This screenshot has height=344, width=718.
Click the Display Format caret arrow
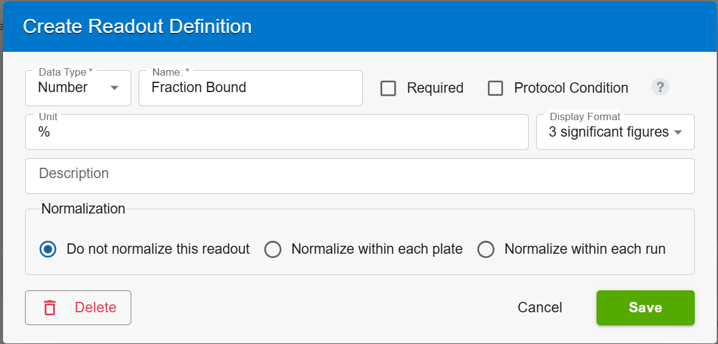[678, 133]
